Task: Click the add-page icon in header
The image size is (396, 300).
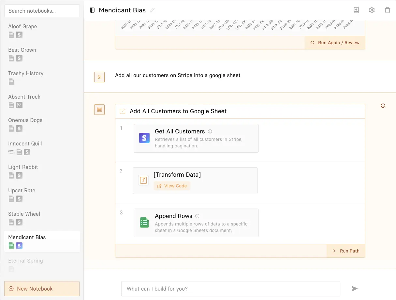Action: [356, 10]
